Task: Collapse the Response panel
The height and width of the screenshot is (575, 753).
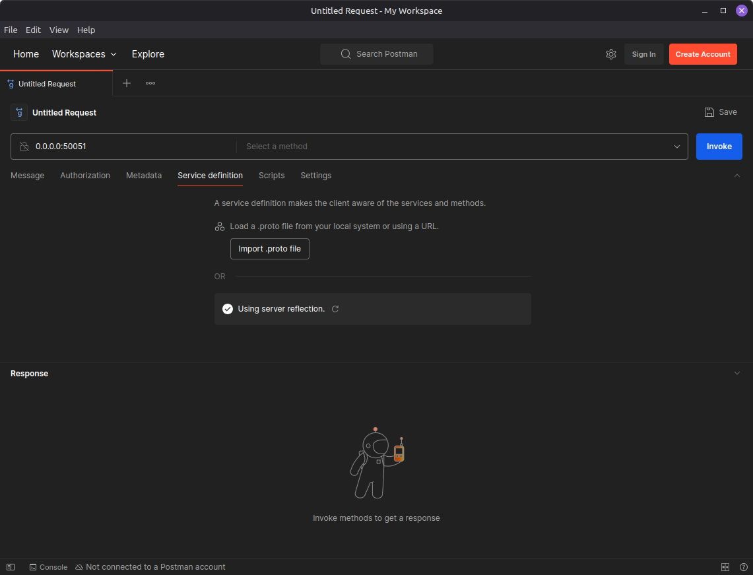Action: click(737, 373)
